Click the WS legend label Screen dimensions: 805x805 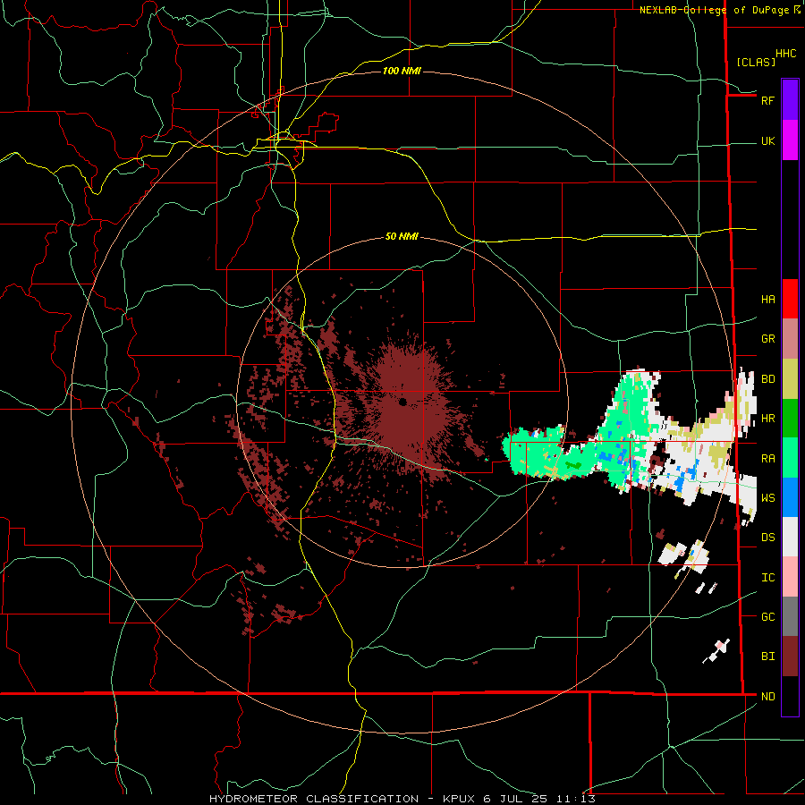767,497
